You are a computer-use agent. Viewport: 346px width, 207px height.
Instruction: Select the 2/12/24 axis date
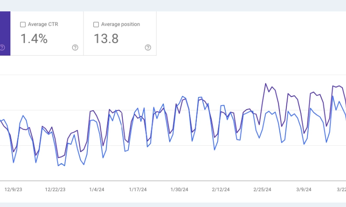click(x=221, y=189)
